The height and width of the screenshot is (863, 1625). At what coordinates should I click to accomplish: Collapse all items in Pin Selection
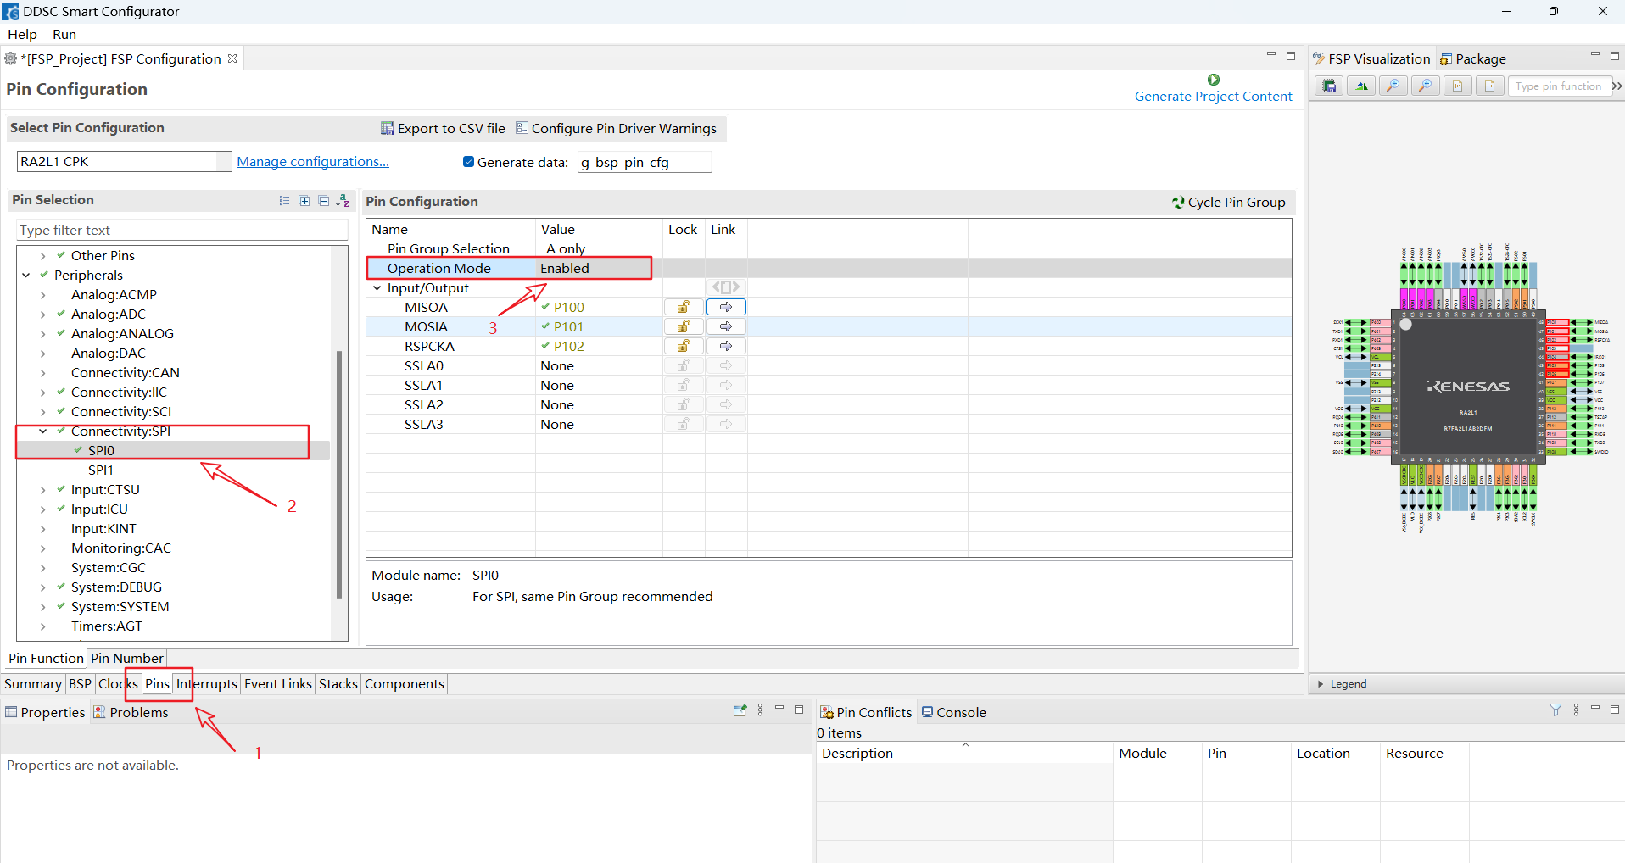click(x=323, y=200)
